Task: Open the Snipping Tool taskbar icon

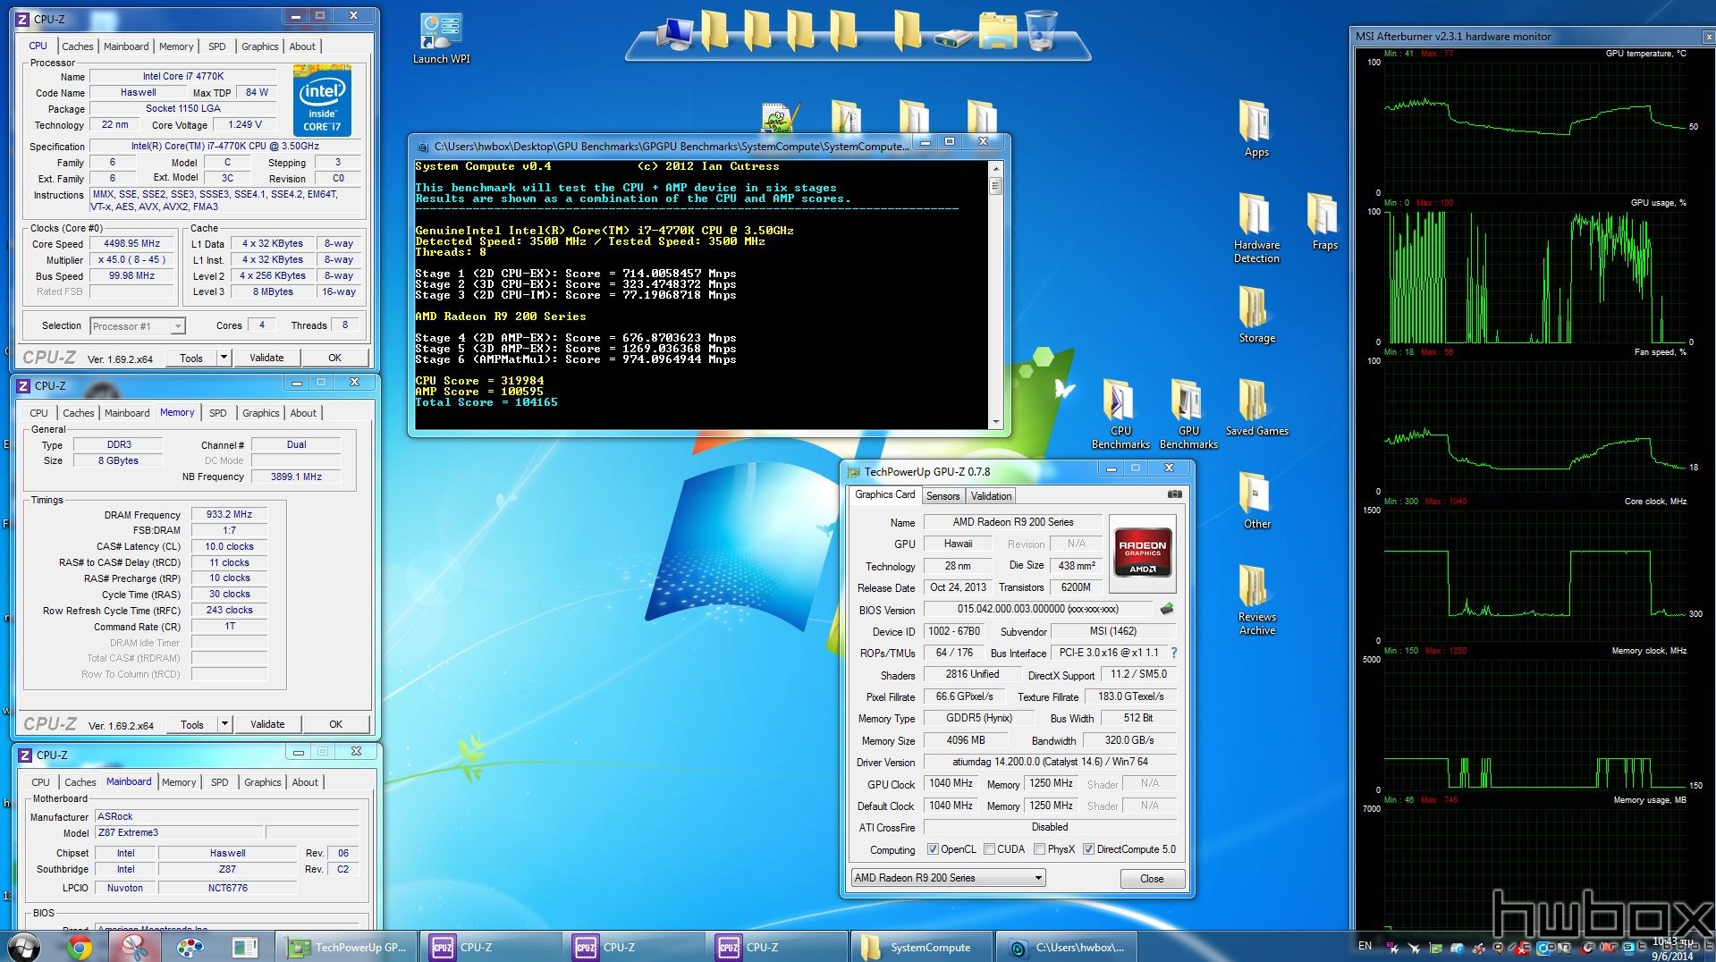Action: (x=134, y=948)
